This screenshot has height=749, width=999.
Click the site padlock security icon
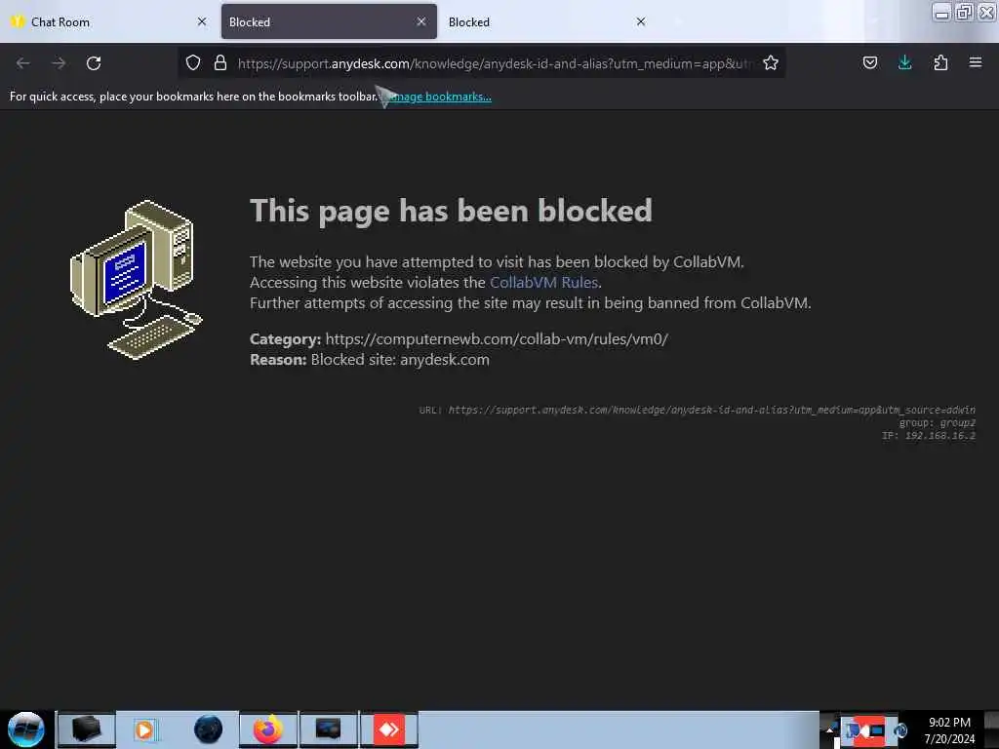click(x=220, y=62)
